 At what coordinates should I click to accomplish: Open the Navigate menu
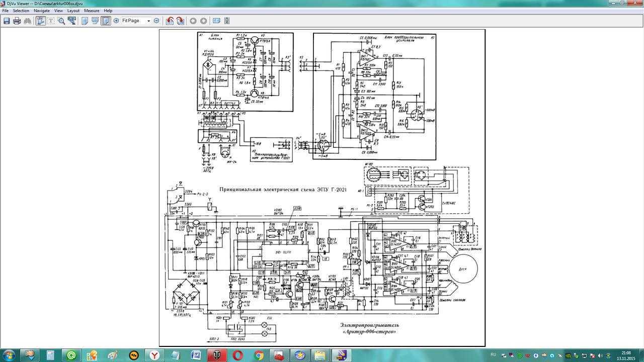click(42, 11)
